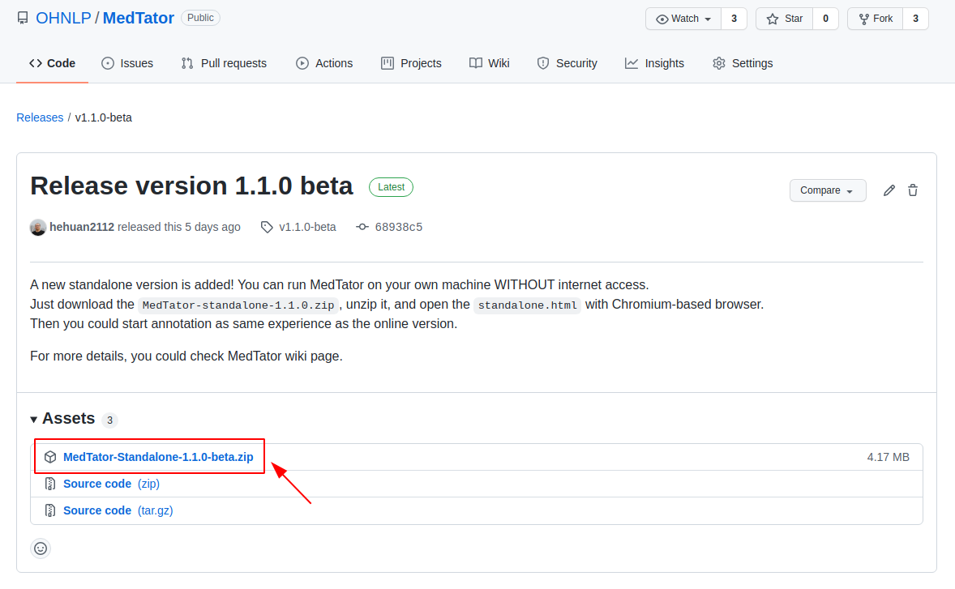
Task: View the Insights tab
Action: [x=655, y=63]
